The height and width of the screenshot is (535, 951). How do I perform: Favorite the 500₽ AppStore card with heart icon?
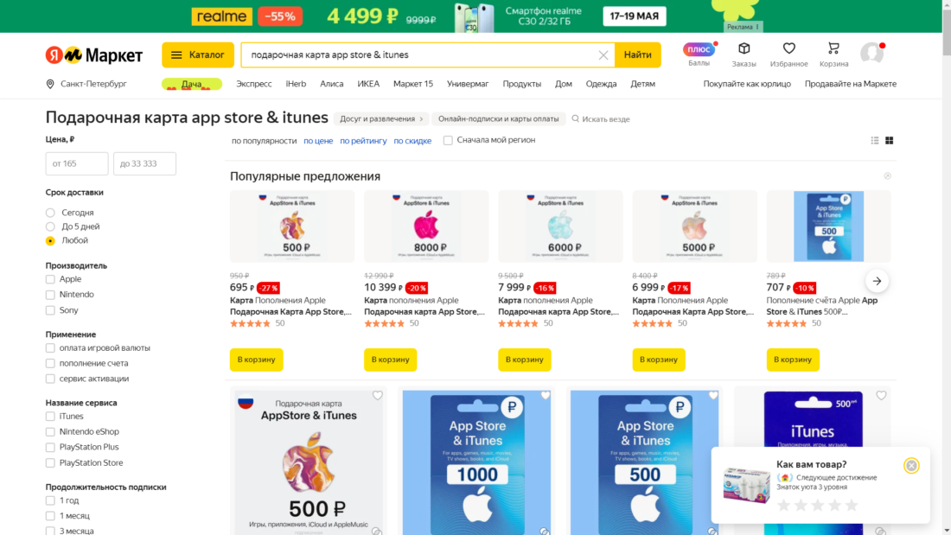pyautogui.click(x=377, y=395)
